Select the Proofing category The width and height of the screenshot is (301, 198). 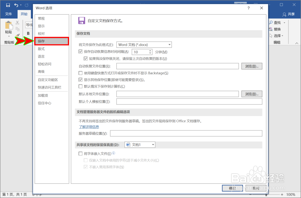[52, 34]
